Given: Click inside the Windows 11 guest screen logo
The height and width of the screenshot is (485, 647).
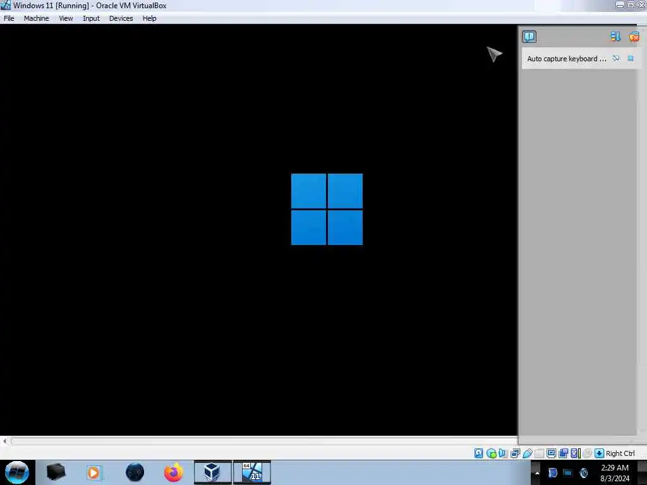Looking at the screenshot, I should 327,209.
